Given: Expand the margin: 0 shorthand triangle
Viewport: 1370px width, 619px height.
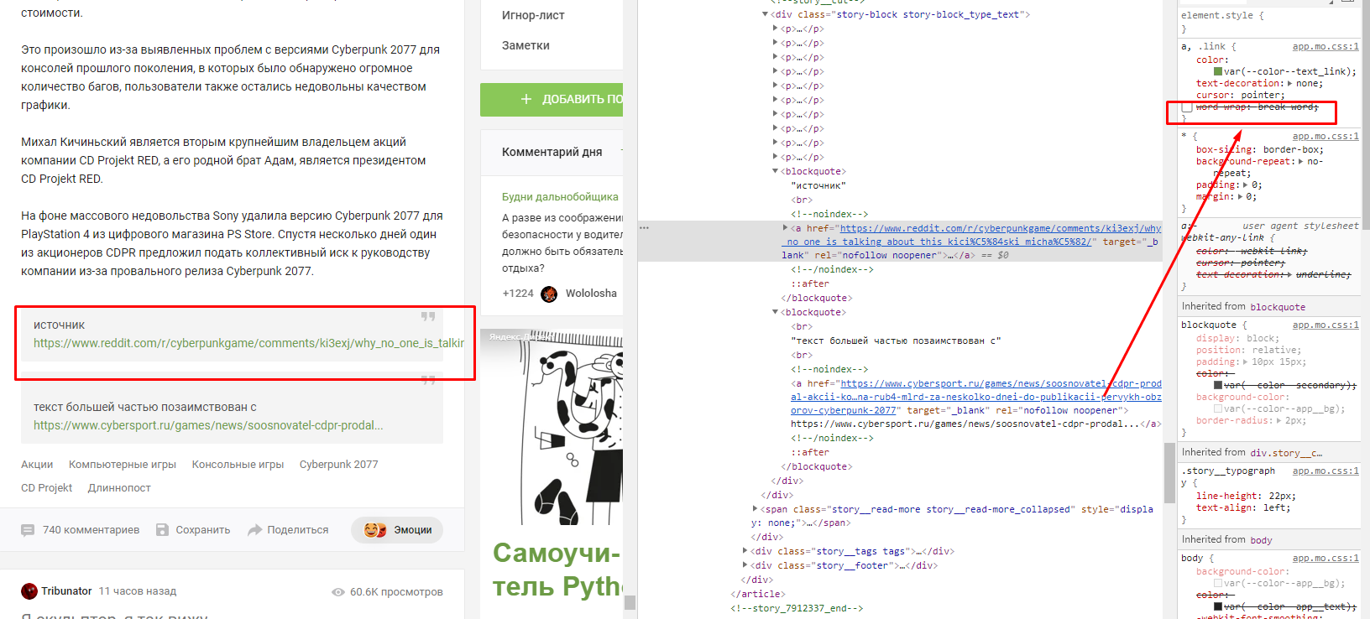Looking at the screenshot, I should point(1241,197).
